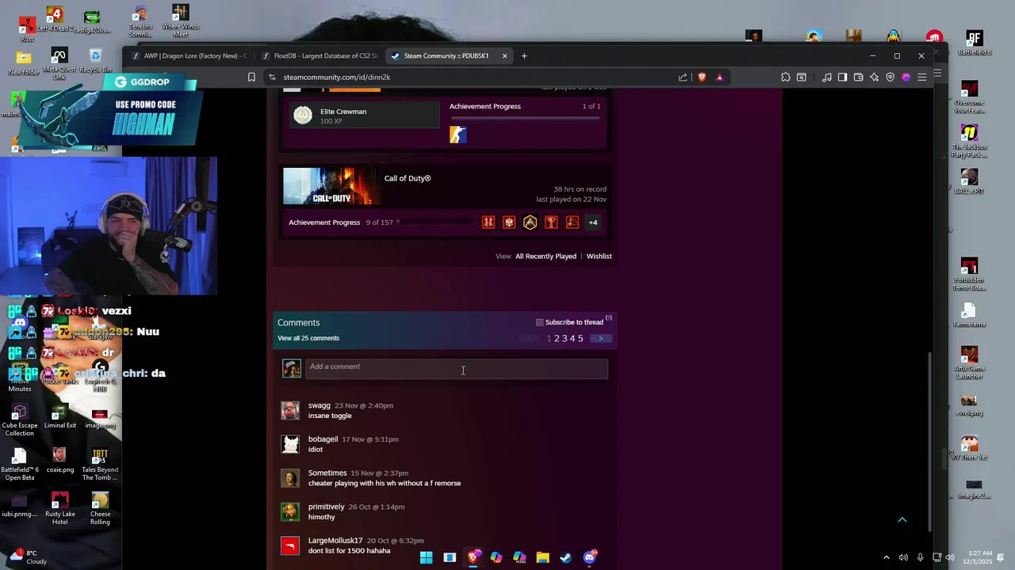Open the Brave Wallet icon
The height and width of the screenshot is (570, 1015).
point(858,77)
